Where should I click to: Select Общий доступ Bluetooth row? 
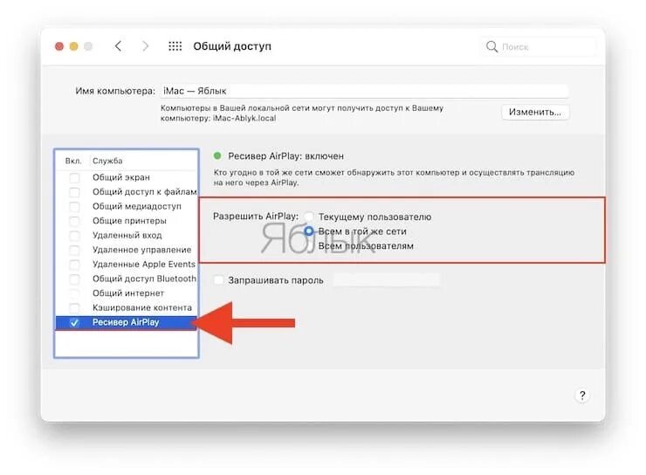(x=127, y=279)
